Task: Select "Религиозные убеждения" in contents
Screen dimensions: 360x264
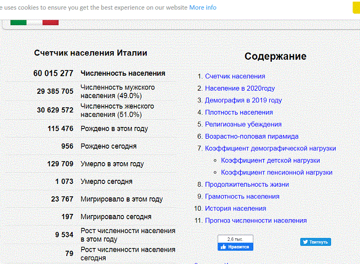Action: [x=243, y=124]
